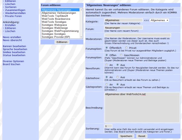Select the Öffentlich radio button

tap(106, 48)
